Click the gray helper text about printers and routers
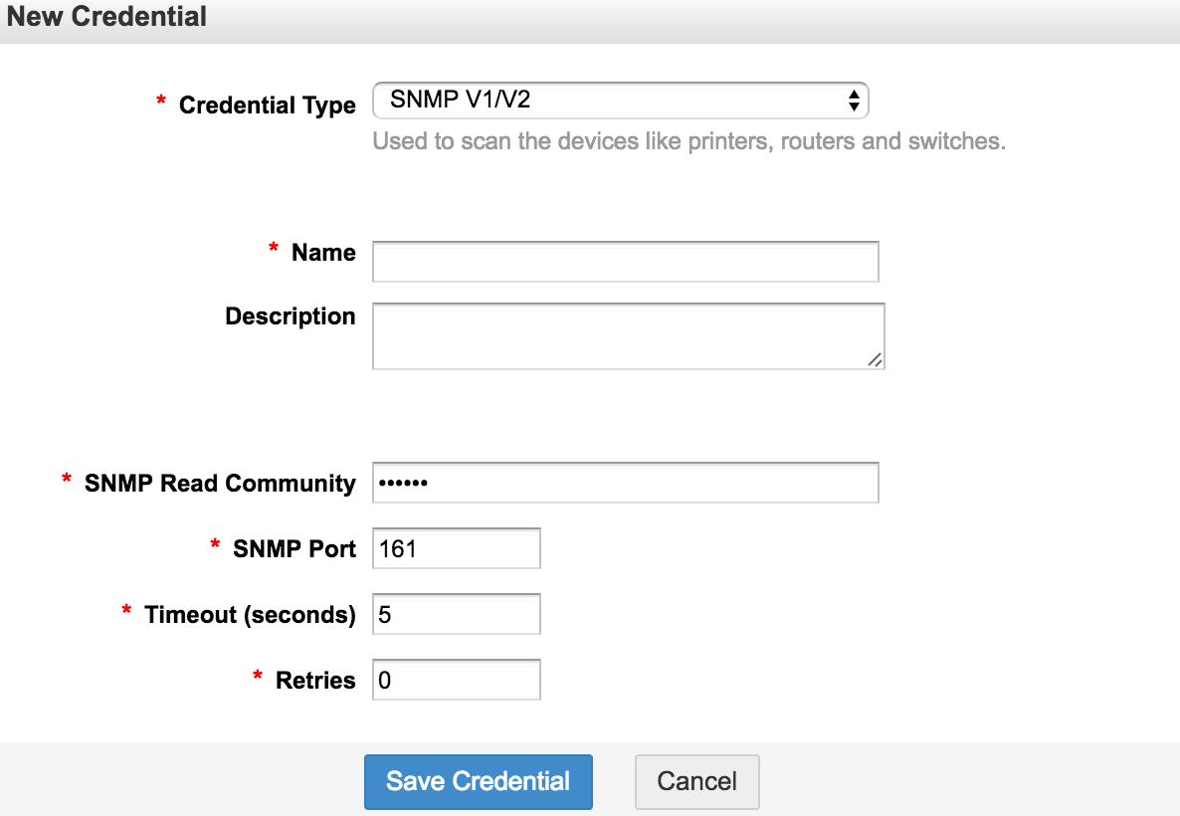This screenshot has width=1180, height=816. coord(688,141)
